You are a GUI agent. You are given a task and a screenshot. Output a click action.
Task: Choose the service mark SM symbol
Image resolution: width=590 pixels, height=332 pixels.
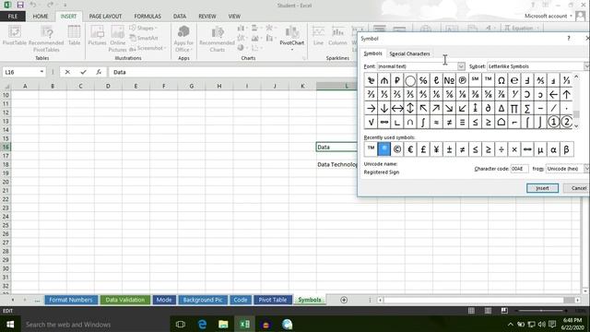click(476, 80)
